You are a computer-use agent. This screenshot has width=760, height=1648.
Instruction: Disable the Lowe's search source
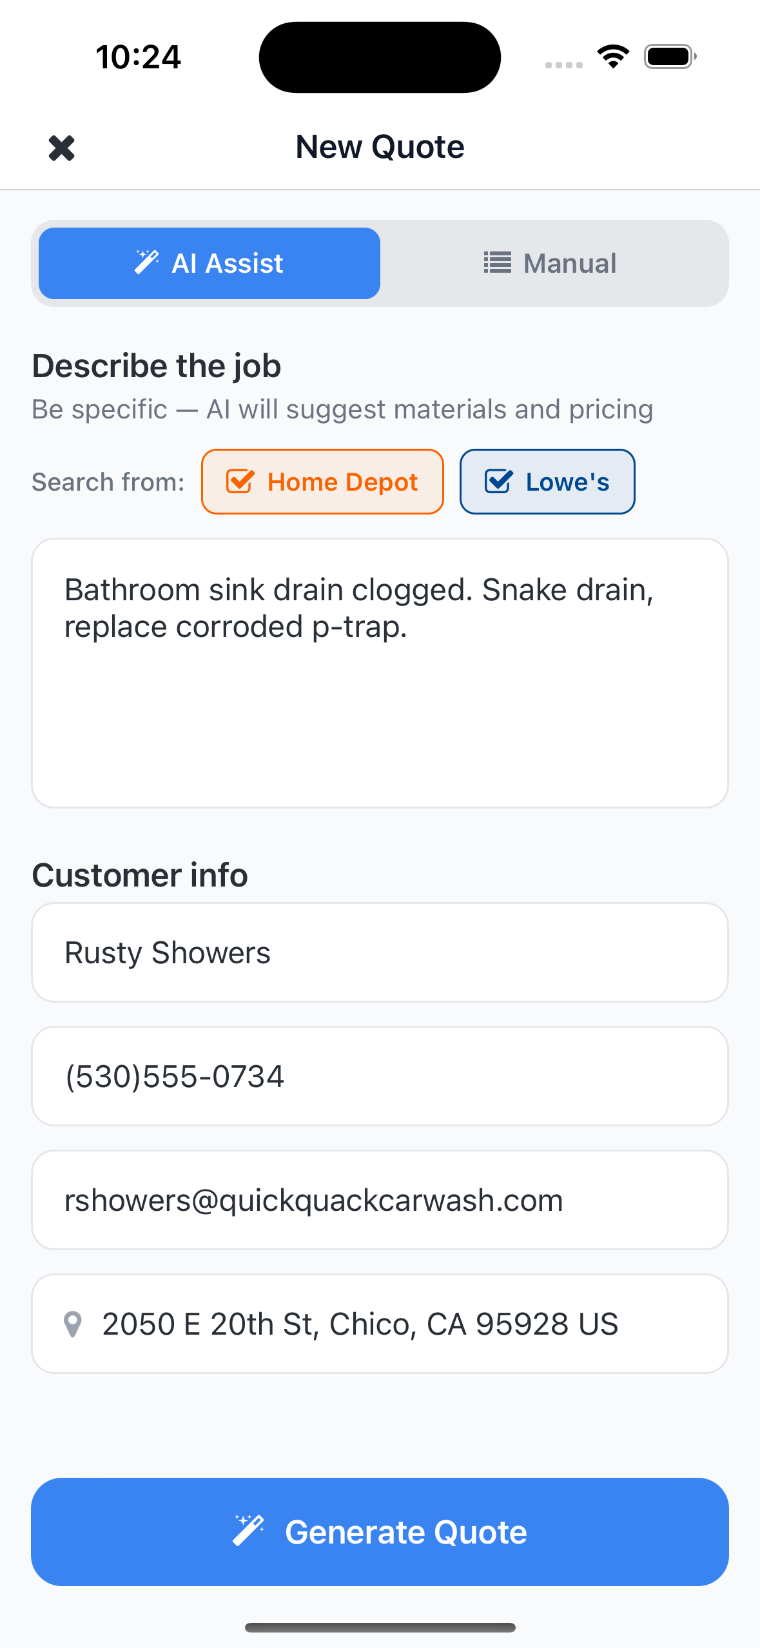547,481
